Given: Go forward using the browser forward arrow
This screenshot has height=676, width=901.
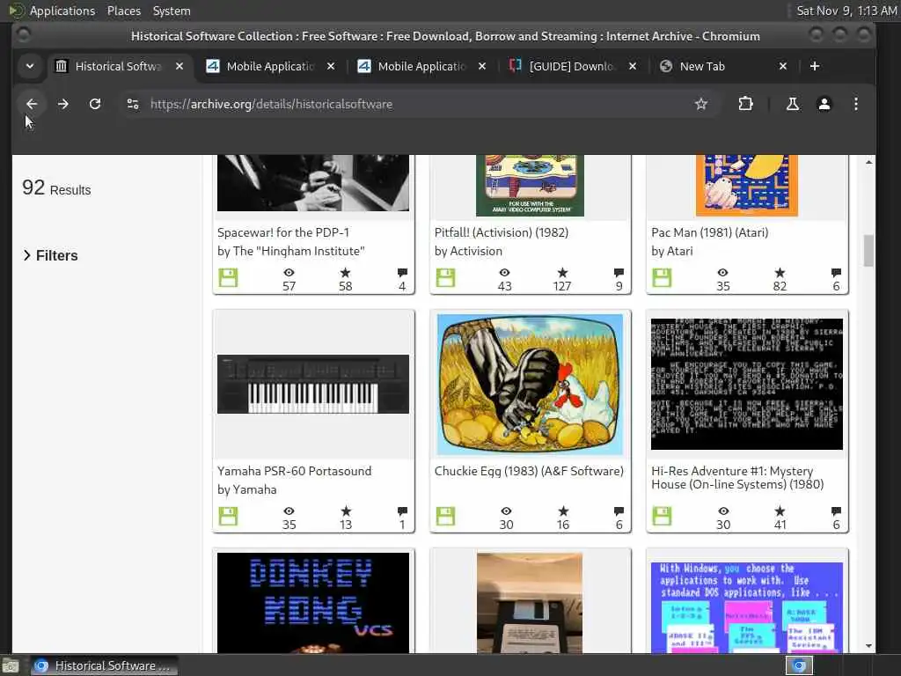Looking at the screenshot, I should click(63, 104).
